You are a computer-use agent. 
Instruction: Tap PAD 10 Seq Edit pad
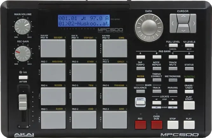coord(53,48)
